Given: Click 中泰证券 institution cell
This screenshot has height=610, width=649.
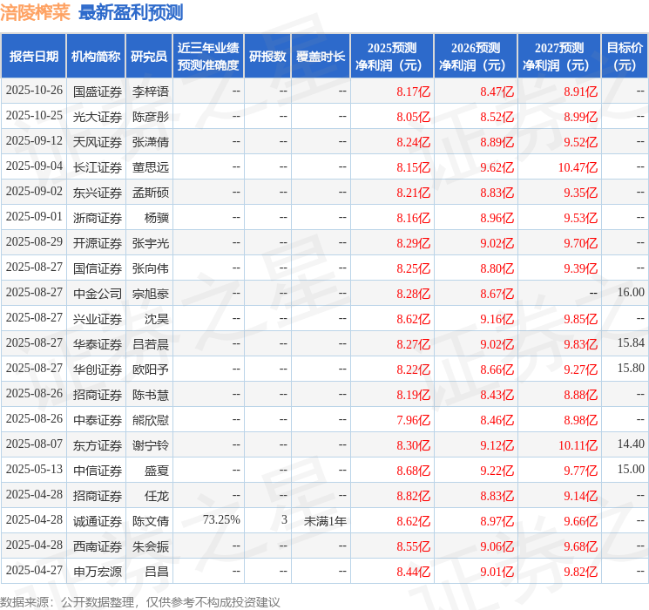Looking at the screenshot, I should (x=98, y=420).
